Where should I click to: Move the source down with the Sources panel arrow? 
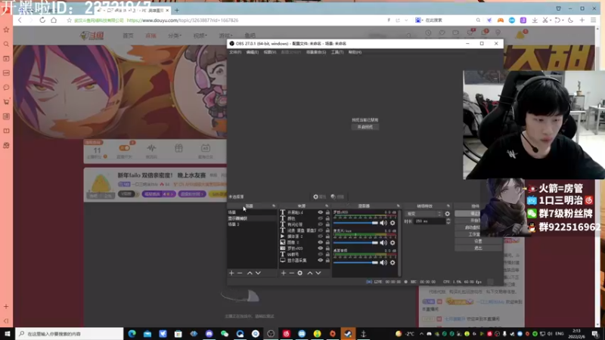point(318,273)
